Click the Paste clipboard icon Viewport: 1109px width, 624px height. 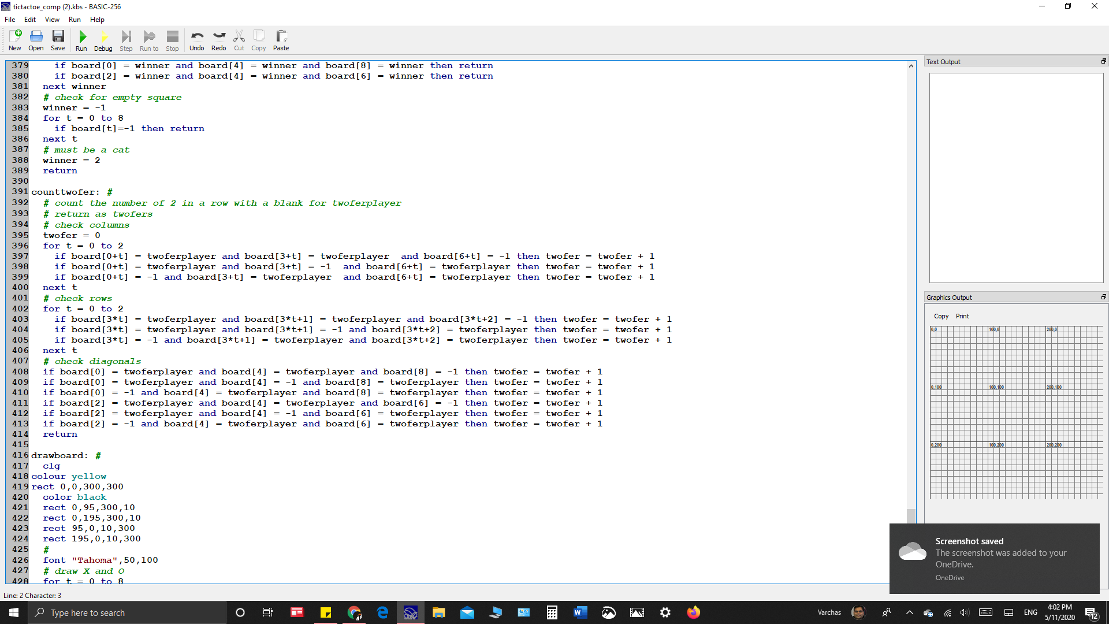point(281,40)
